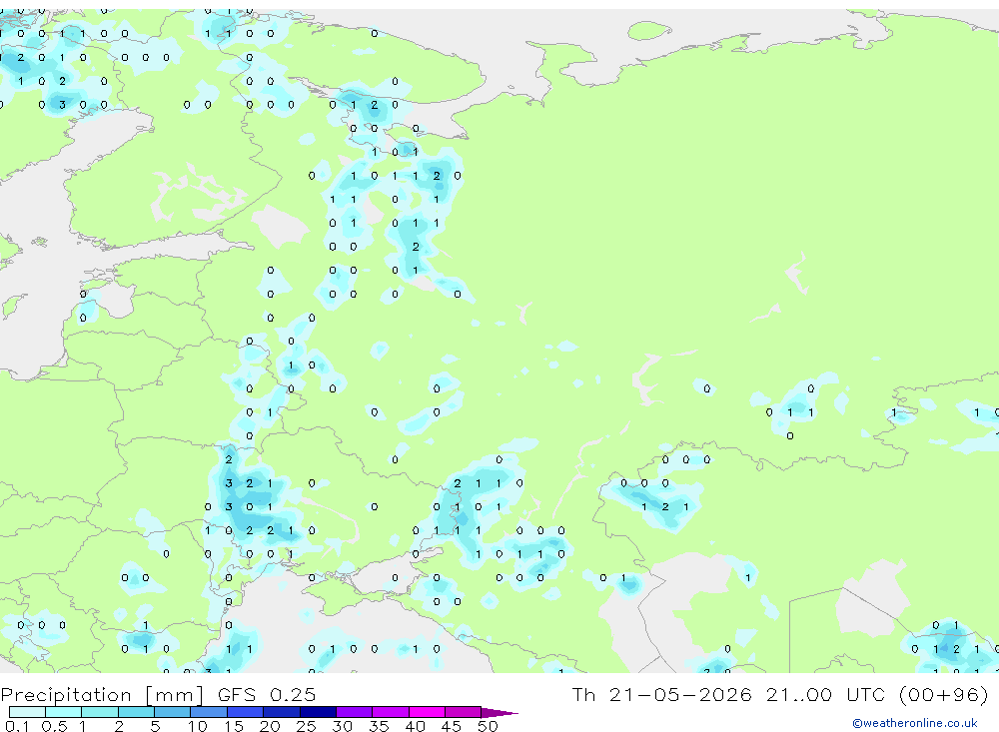Image resolution: width=999 pixels, height=732 pixels.
Task: Click the purple over-50 legend arrow tip
Action: coord(499,713)
